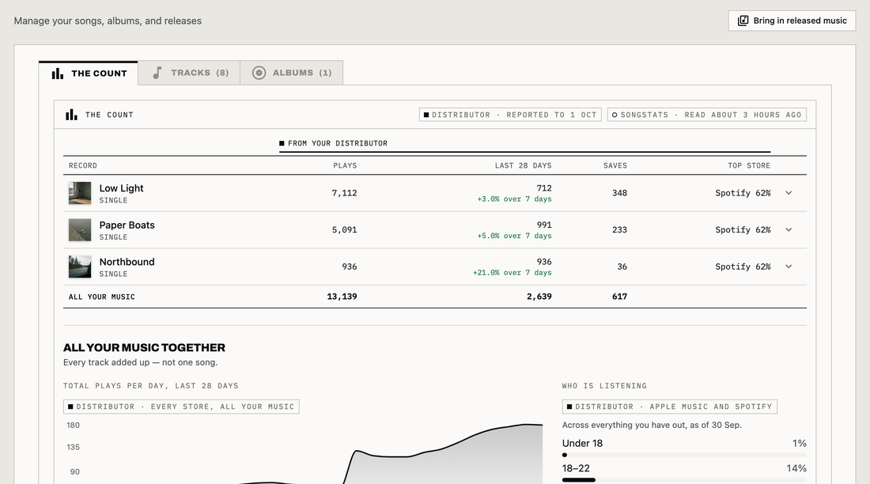Click the +3.0% over 7 days change
Screen dimensions: 870x484
click(x=514, y=199)
